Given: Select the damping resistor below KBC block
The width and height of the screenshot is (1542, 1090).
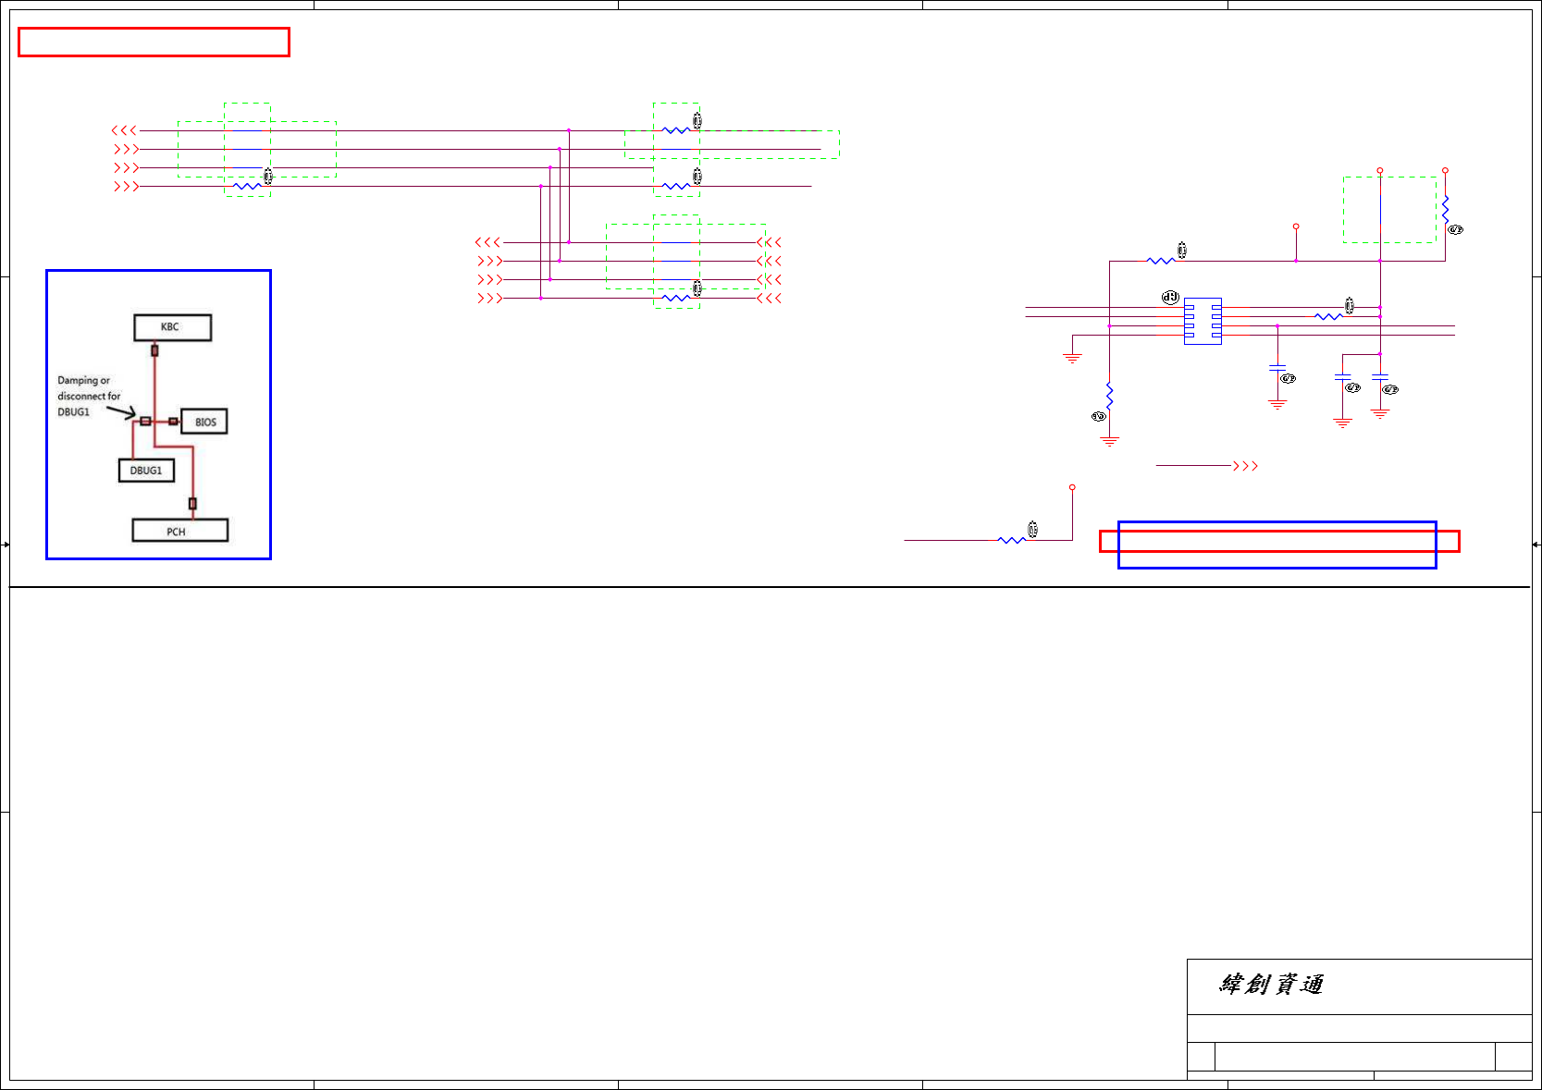Looking at the screenshot, I should 154,350.
